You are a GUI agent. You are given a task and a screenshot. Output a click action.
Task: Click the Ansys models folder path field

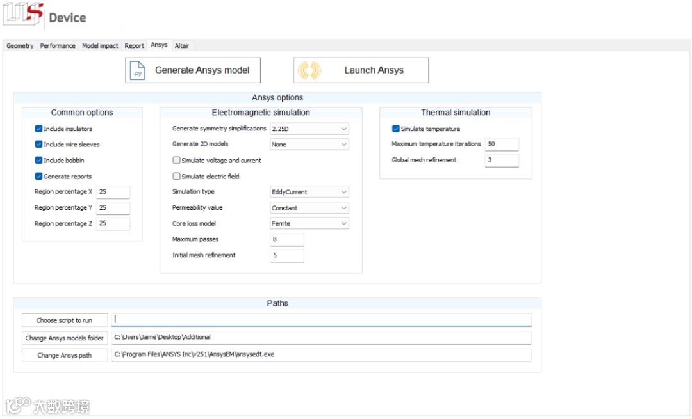321,338
